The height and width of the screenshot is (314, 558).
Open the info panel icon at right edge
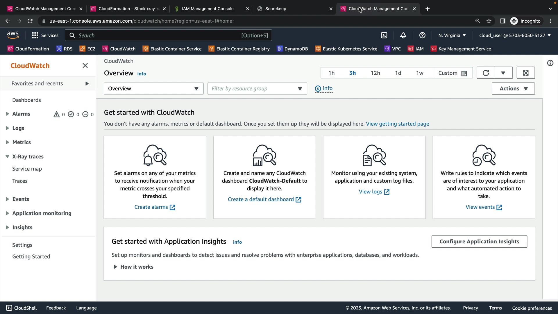click(x=550, y=63)
